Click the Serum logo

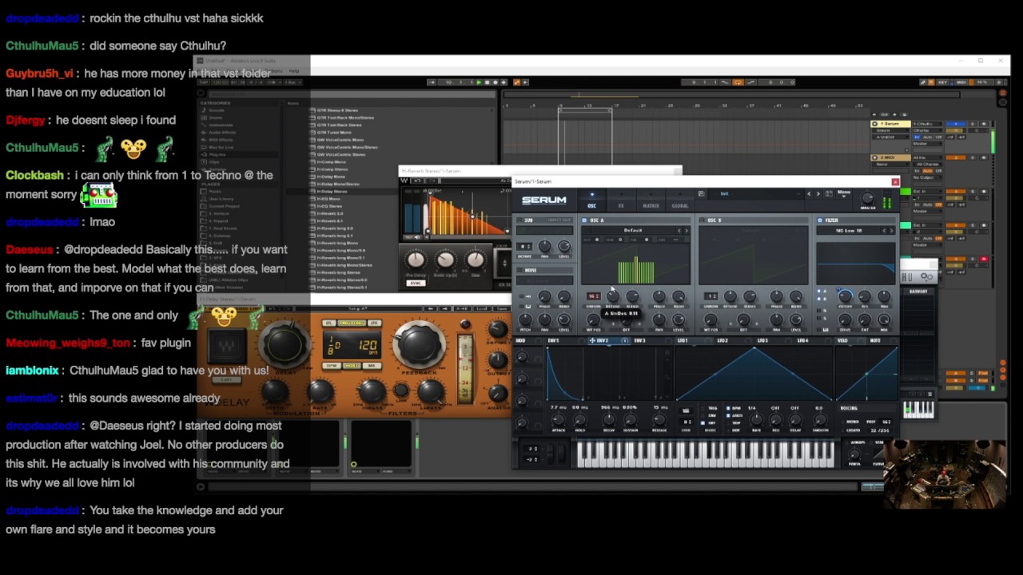(544, 200)
